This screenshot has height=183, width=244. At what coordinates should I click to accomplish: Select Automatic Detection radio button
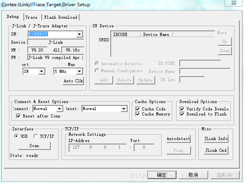pyautogui.click(x=97, y=64)
